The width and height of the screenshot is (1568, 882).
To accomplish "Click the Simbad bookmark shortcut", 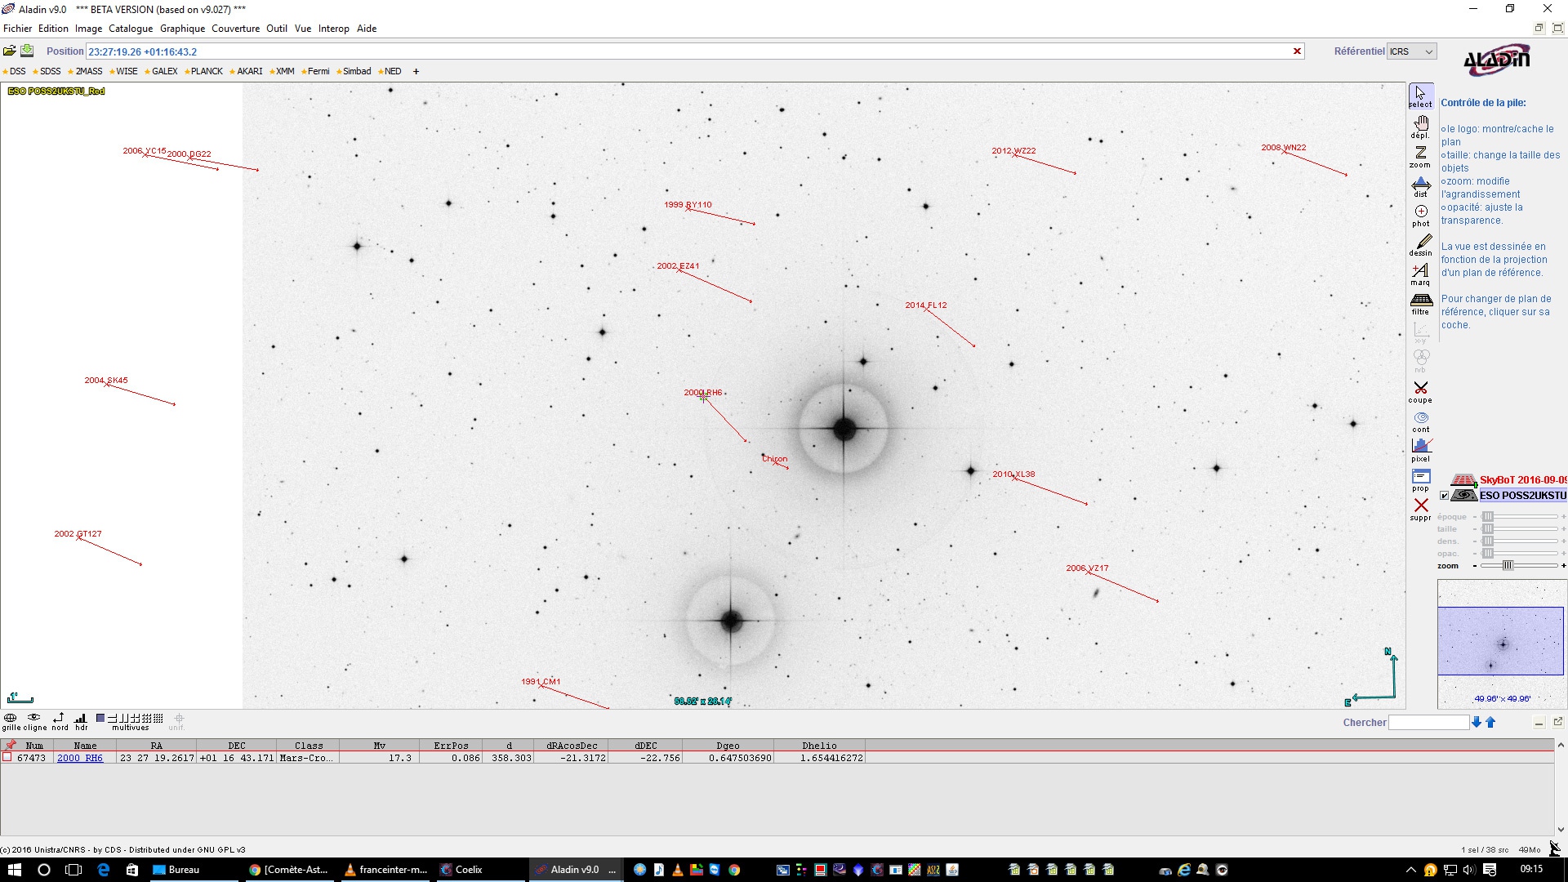I will tap(356, 72).
